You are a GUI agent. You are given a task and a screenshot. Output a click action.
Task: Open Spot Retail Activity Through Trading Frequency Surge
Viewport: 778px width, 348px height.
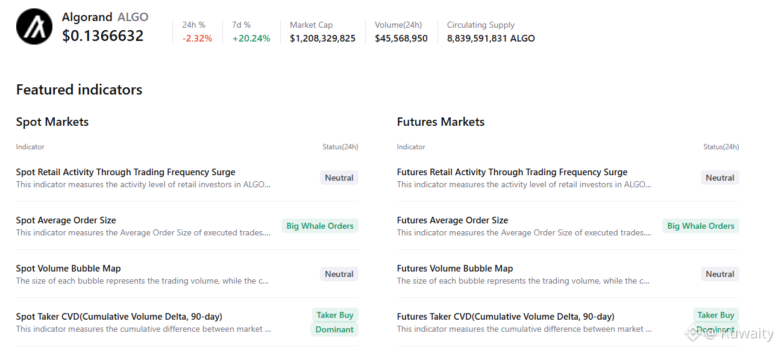coord(125,172)
